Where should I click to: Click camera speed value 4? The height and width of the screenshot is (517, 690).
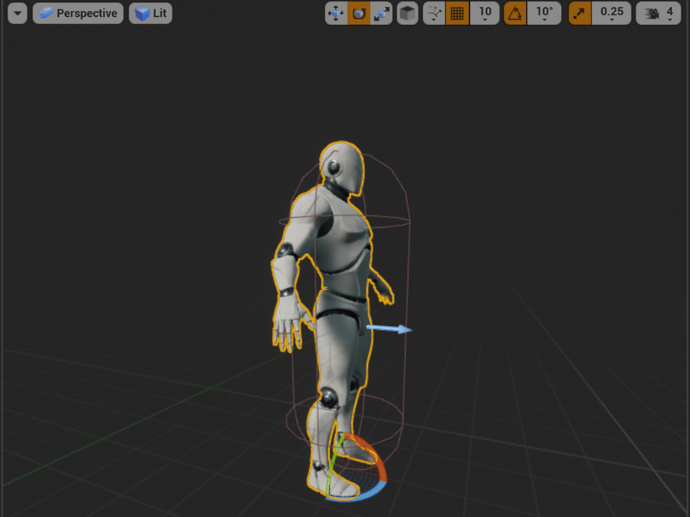click(x=670, y=13)
